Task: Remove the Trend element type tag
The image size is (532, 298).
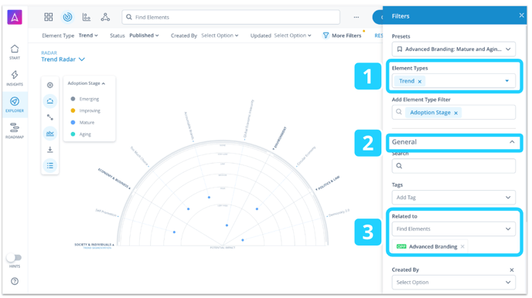Action: tap(420, 81)
